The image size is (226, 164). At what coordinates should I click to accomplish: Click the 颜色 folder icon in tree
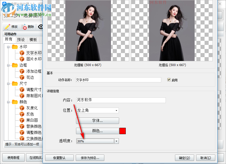point(15,102)
